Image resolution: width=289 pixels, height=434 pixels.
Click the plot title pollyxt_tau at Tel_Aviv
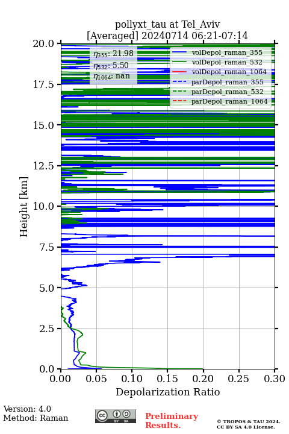click(167, 24)
